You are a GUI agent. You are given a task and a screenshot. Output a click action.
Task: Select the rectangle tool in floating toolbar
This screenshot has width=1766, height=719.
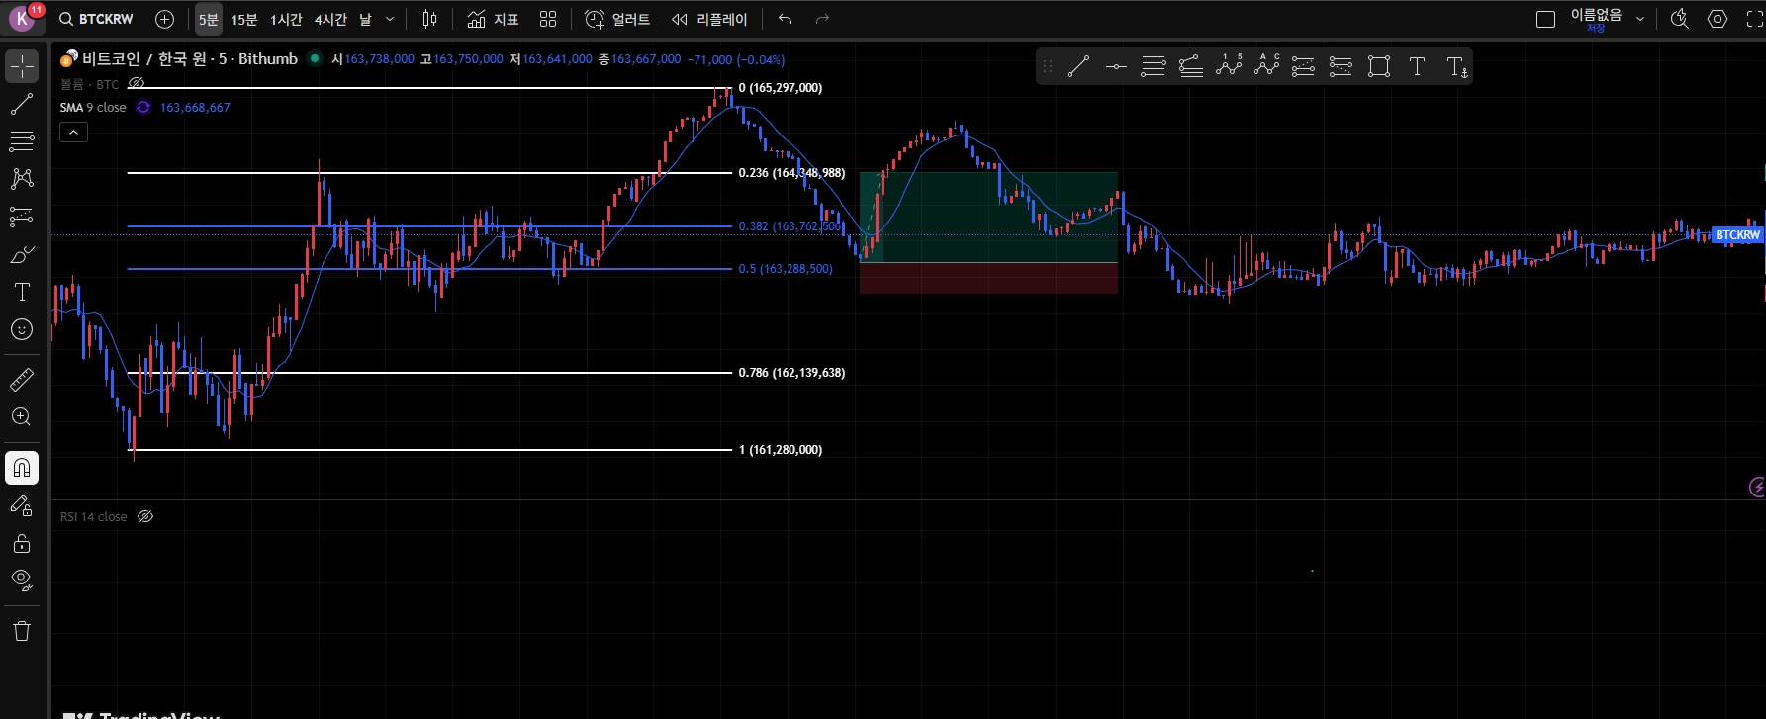click(x=1379, y=66)
